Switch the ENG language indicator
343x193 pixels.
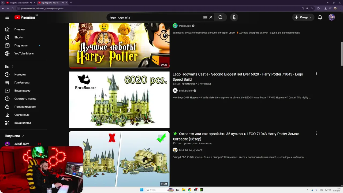click(x=321, y=190)
